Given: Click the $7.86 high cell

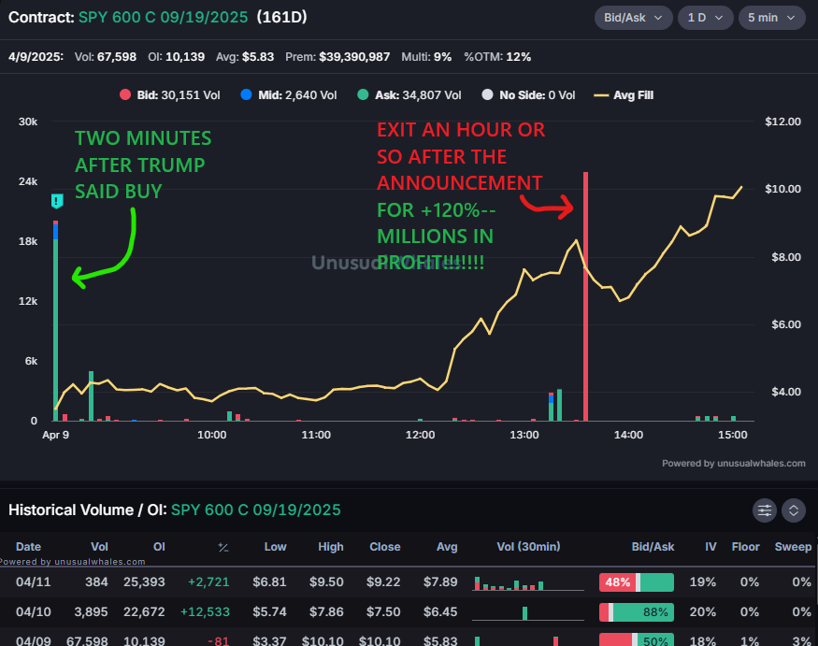Looking at the screenshot, I should click(x=326, y=611).
